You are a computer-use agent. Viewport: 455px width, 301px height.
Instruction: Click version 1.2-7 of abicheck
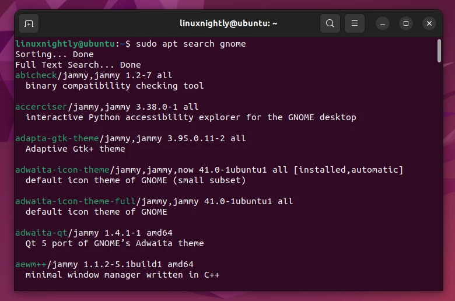click(138, 75)
